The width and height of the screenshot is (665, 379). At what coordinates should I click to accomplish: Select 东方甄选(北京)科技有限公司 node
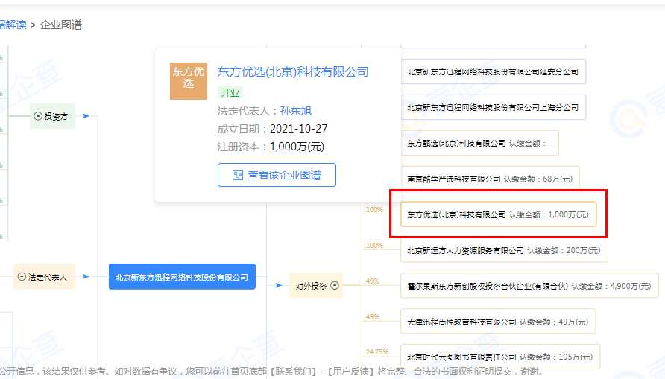click(479, 143)
